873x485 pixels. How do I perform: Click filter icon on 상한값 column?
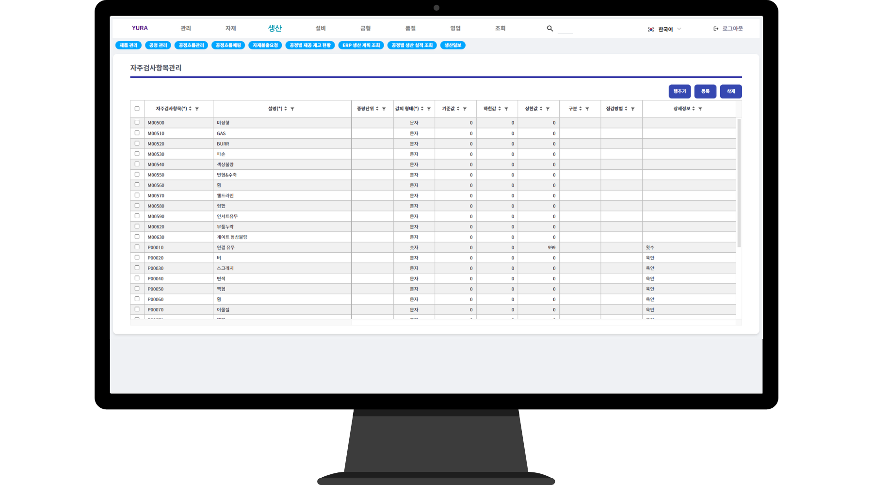click(548, 109)
